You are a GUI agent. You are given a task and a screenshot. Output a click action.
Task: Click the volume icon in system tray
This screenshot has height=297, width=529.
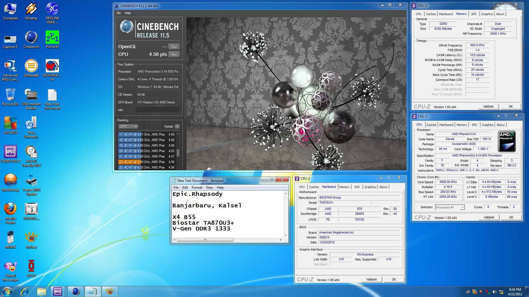tap(494, 292)
